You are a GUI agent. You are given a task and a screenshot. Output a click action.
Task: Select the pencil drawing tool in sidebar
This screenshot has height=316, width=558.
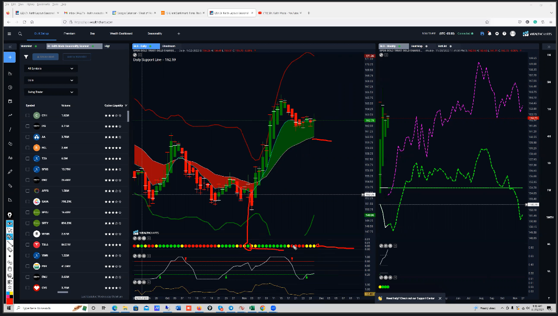(10, 172)
